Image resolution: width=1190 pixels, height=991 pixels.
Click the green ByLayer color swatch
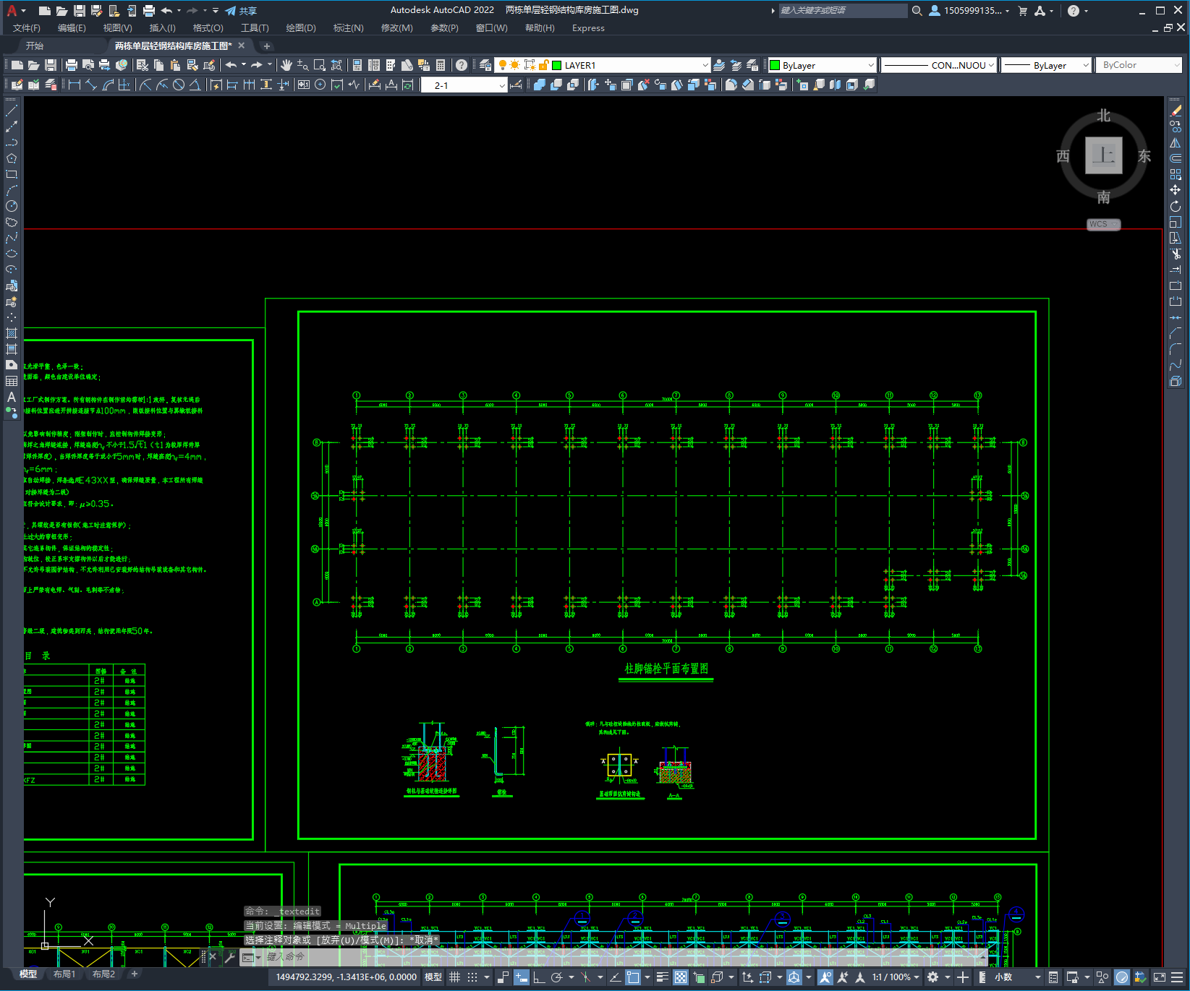[x=775, y=65]
